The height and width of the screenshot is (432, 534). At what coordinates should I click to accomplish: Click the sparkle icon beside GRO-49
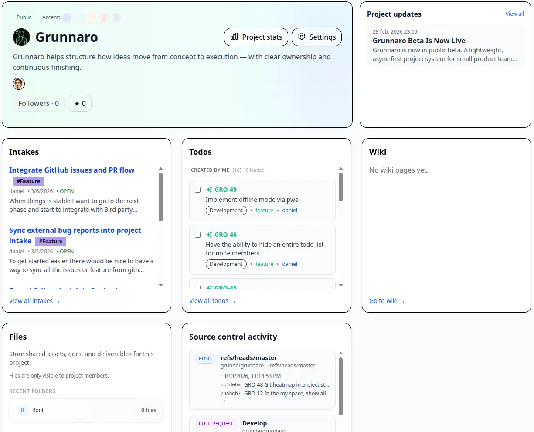click(x=209, y=190)
